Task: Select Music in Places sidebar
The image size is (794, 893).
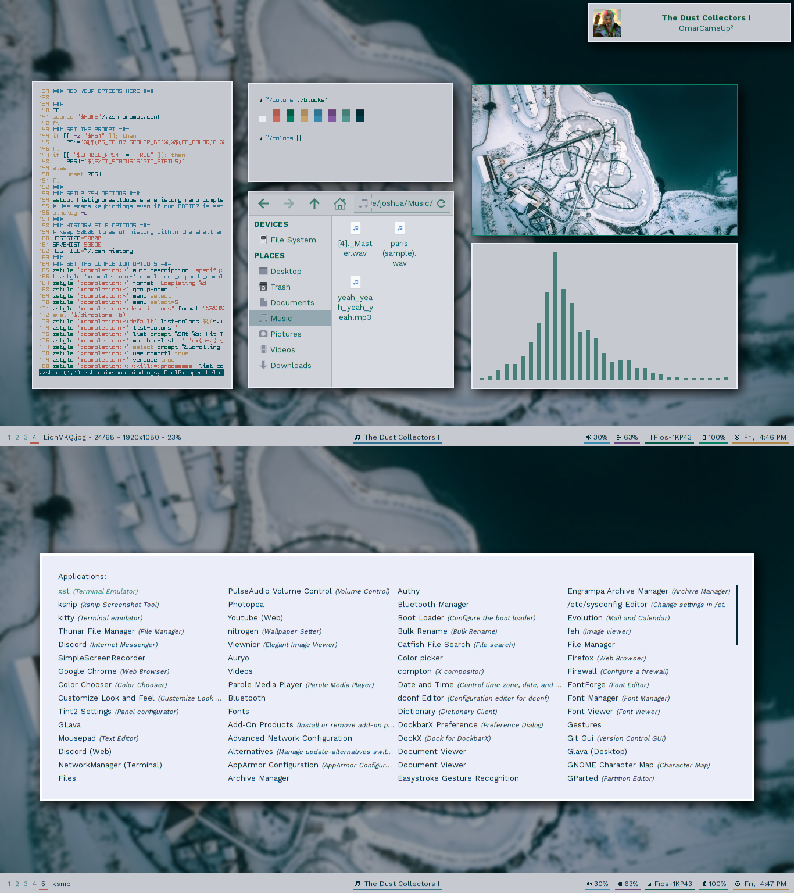Action: point(290,318)
